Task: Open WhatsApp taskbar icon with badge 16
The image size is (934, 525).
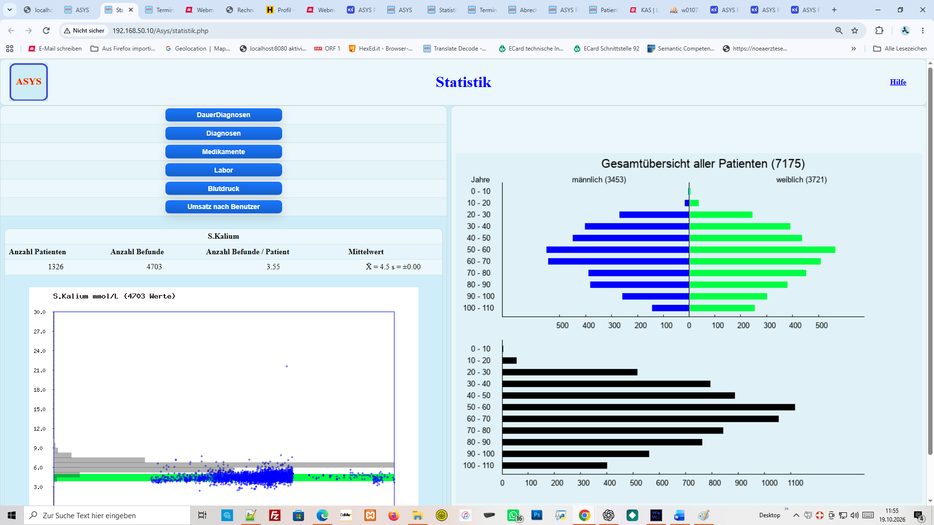Action: click(x=514, y=515)
